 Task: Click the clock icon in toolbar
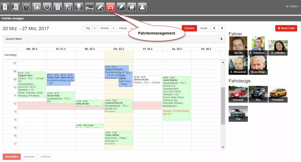[x=47, y=7]
